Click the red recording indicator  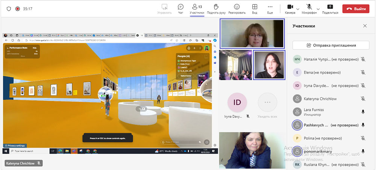click(x=18, y=9)
